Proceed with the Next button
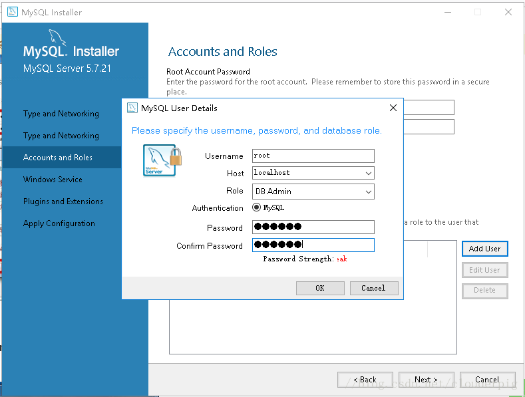 coord(427,380)
